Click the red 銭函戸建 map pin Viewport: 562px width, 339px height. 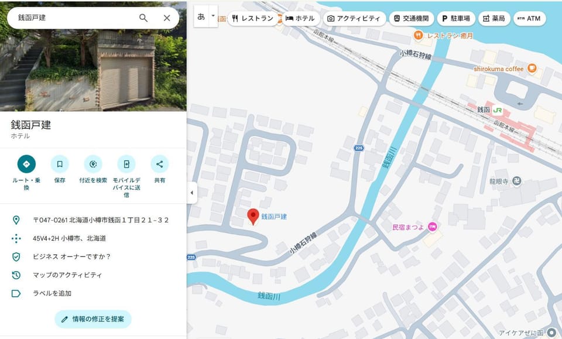253,217
